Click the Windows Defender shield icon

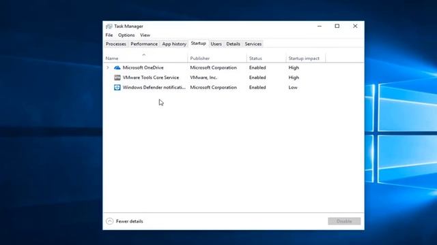pos(117,87)
